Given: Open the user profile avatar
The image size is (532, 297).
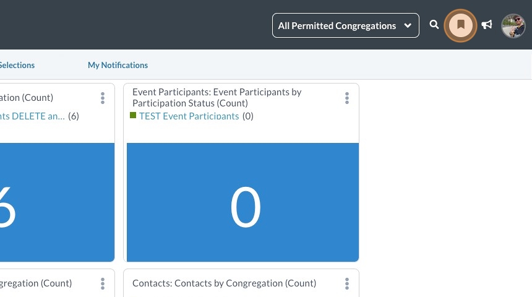Looking at the screenshot, I should (513, 25).
